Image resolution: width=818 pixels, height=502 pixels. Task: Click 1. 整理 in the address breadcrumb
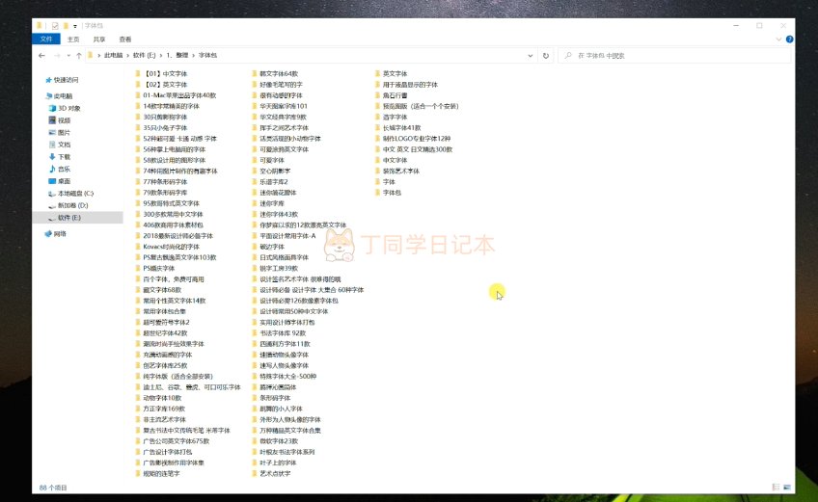tap(177, 55)
